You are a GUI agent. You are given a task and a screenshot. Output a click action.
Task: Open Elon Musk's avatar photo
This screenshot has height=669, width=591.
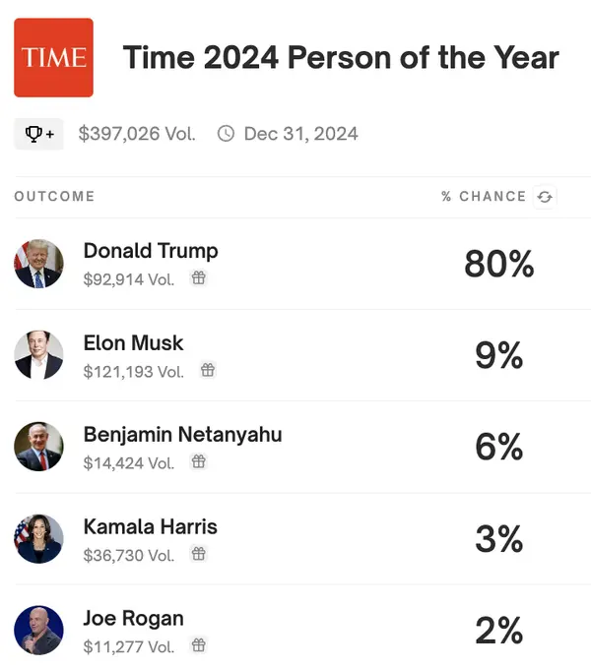tap(38, 355)
